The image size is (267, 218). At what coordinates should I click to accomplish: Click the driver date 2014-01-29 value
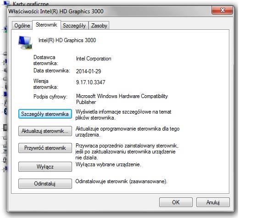(x=89, y=71)
